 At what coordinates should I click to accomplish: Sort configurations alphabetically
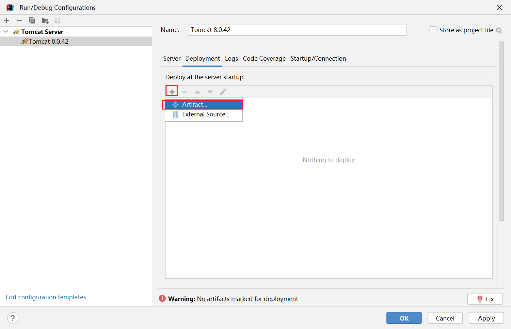pos(57,21)
